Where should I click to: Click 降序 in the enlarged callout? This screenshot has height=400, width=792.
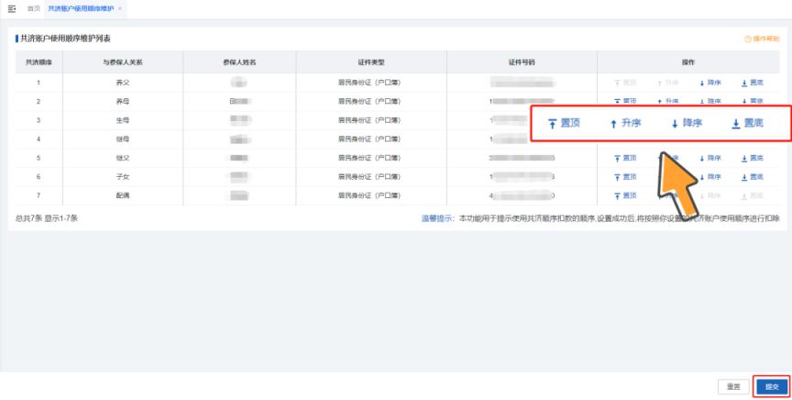pyautogui.click(x=687, y=123)
